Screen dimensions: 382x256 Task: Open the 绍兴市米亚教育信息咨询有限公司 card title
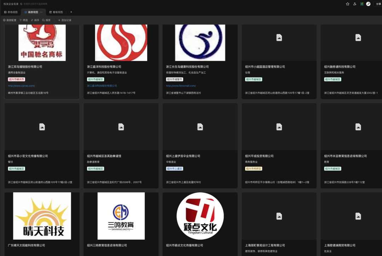click(x=346, y=156)
